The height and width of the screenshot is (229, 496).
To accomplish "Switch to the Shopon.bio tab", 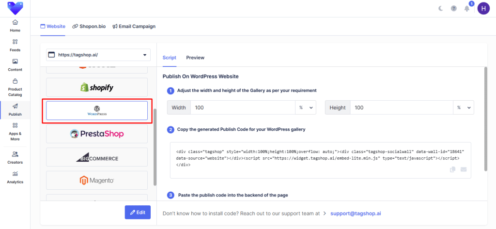I will click(89, 26).
